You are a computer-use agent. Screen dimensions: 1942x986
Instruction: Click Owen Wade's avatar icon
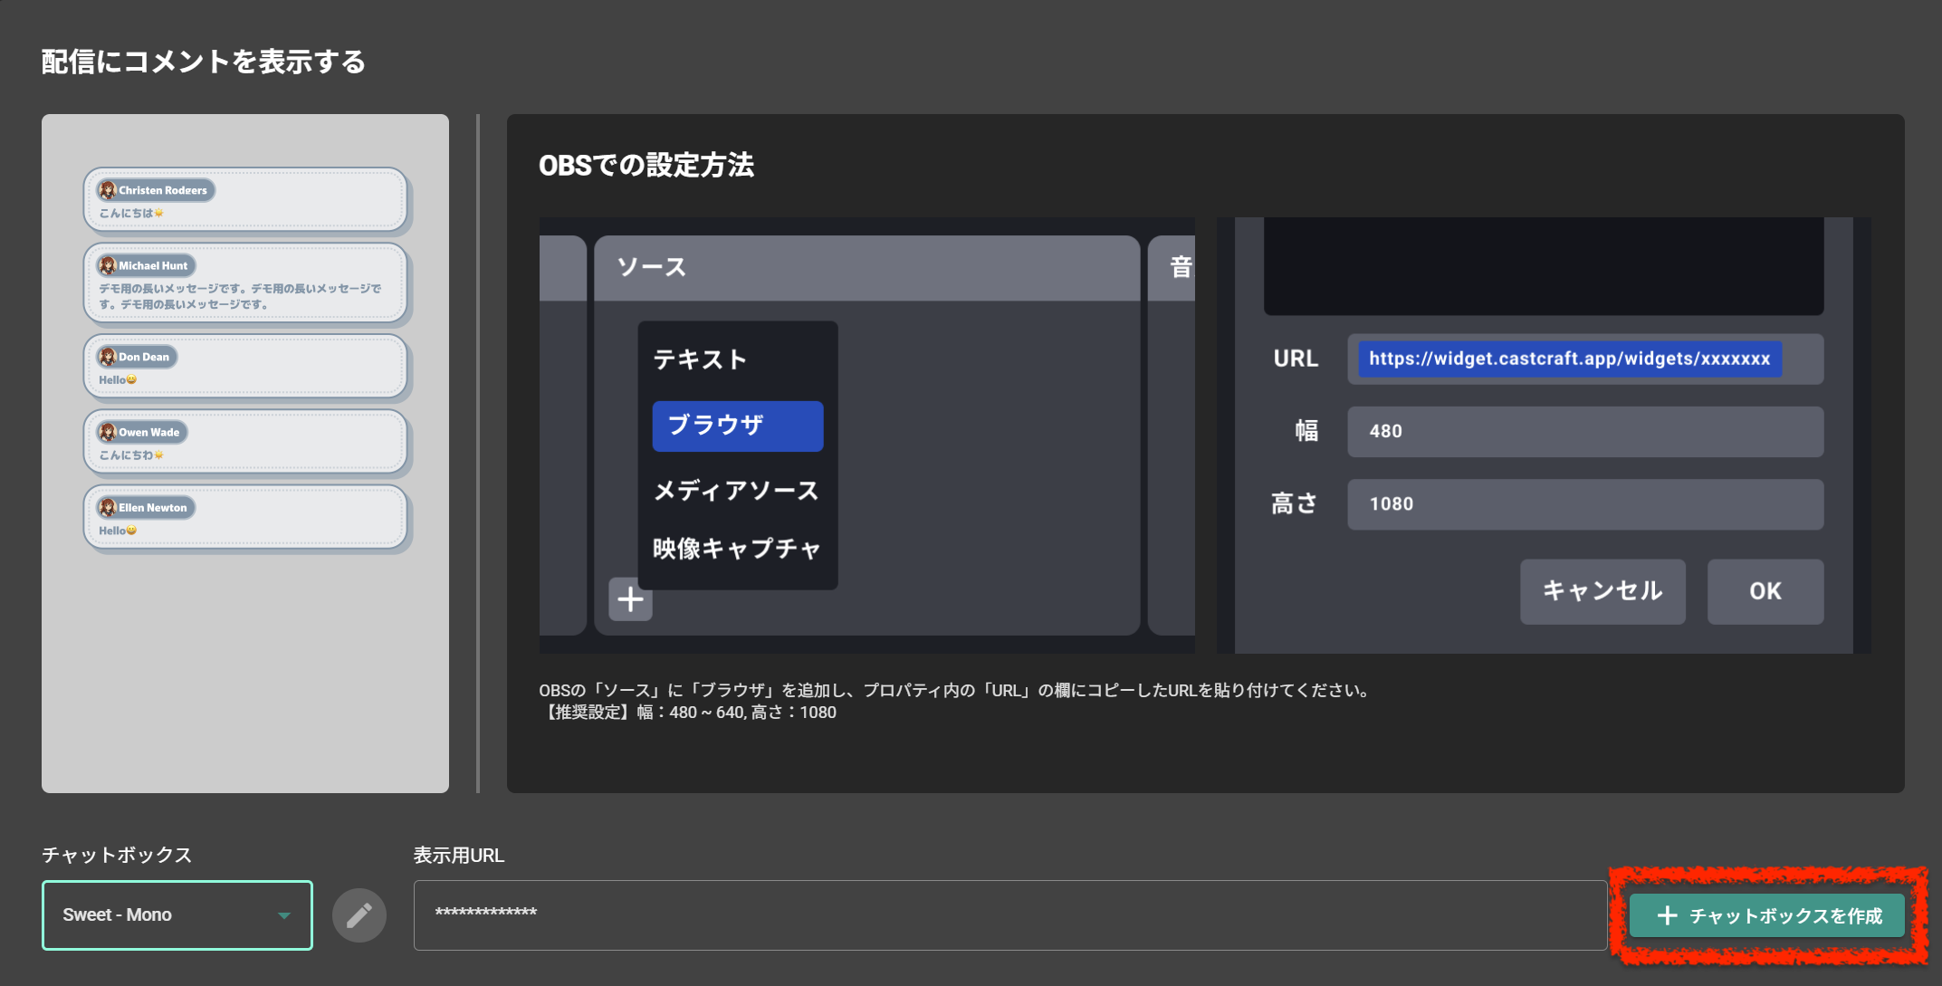pyautogui.click(x=109, y=432)
